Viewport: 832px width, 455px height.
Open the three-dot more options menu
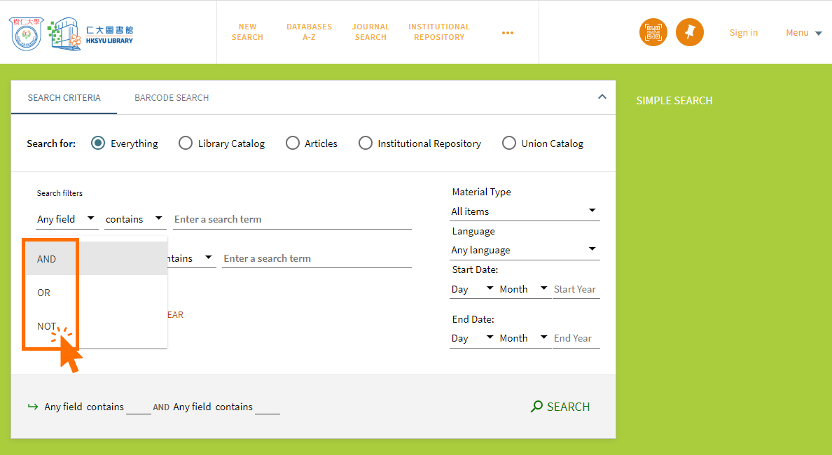pyautogui.click(x=508, y=32)
